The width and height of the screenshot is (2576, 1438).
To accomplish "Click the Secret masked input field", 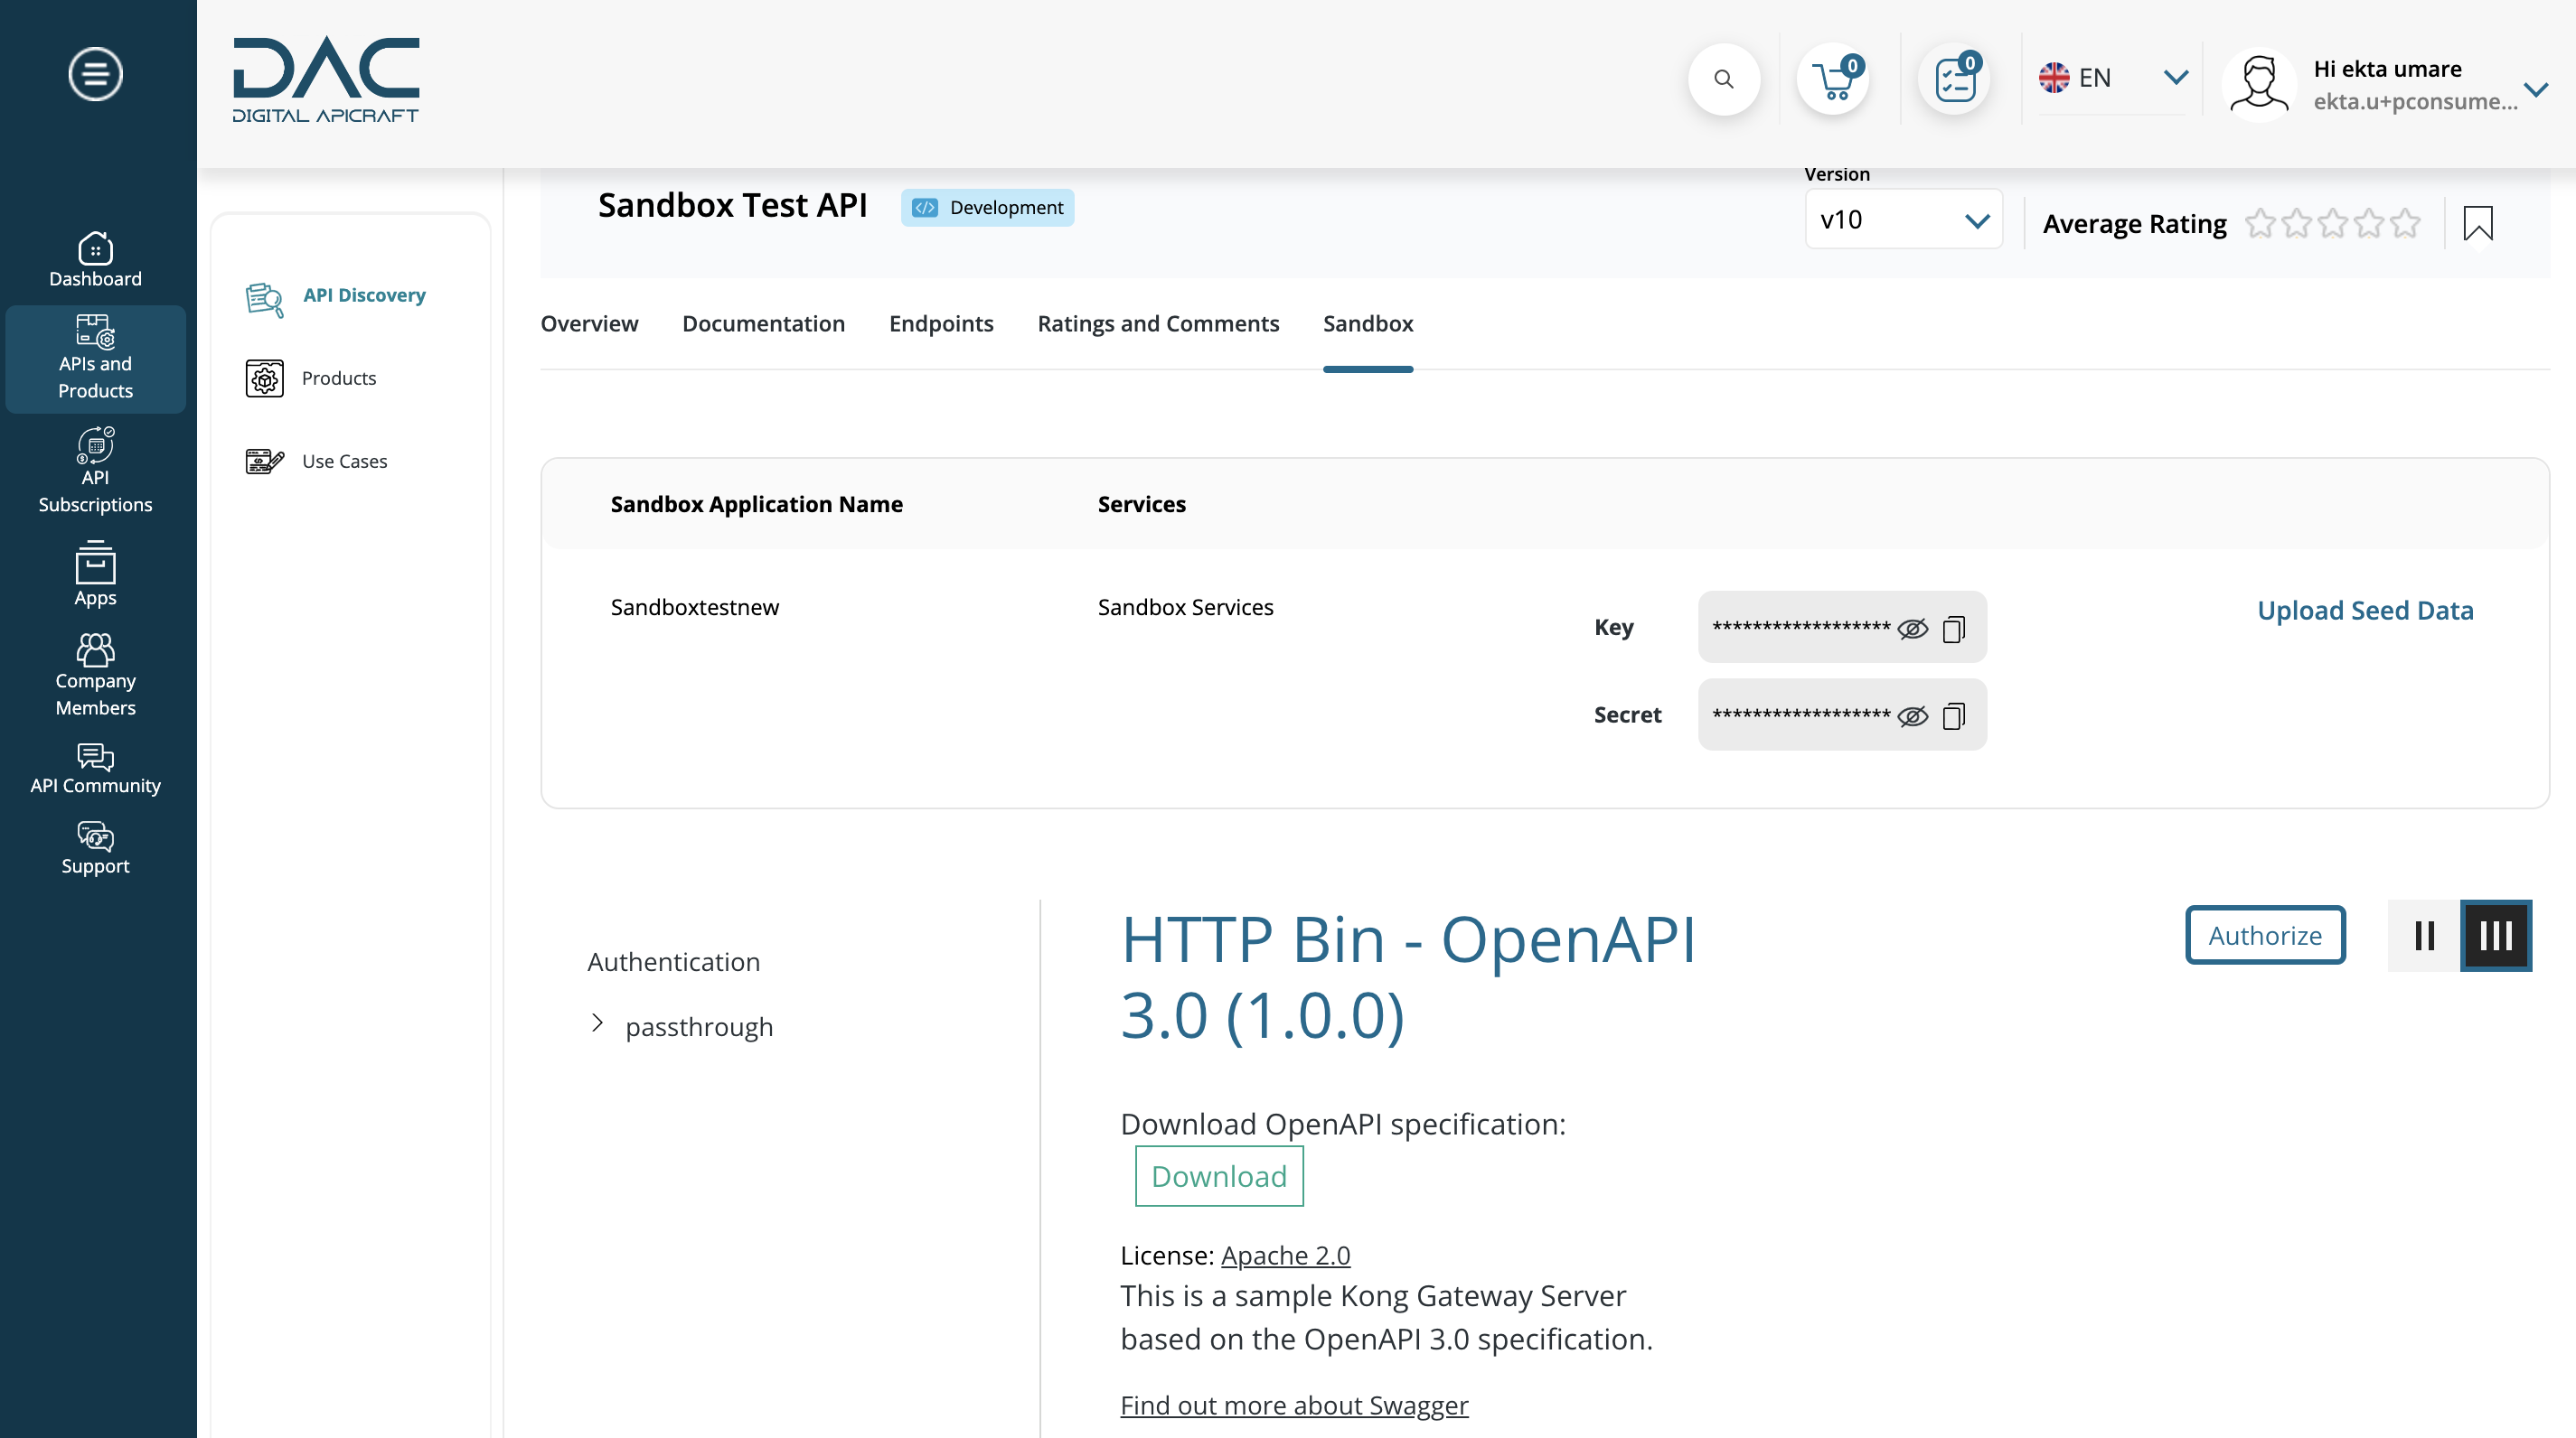I will (1842, 714).
